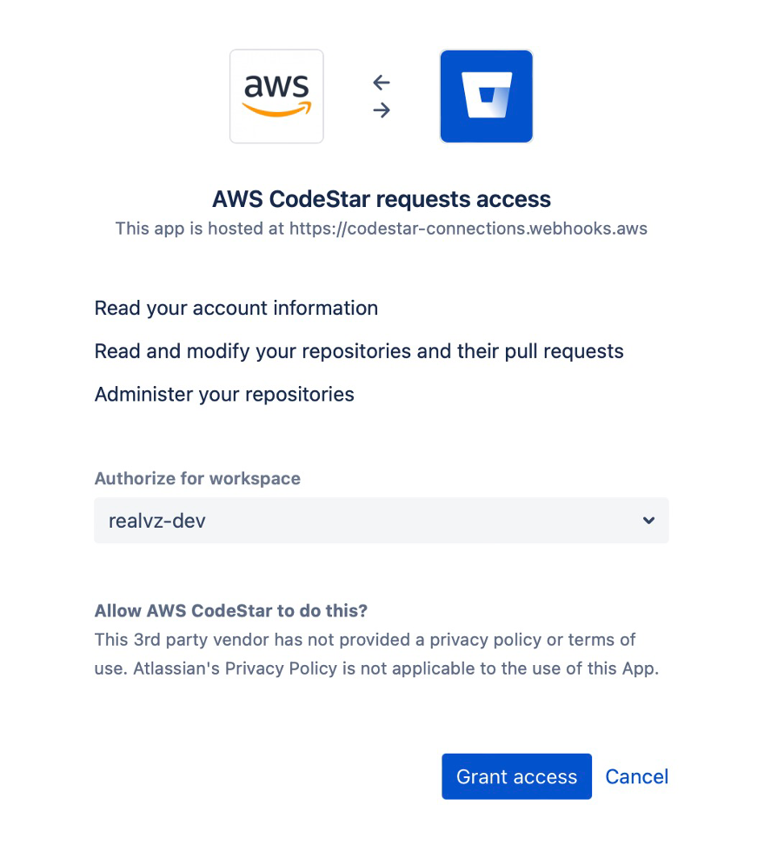The image size is (764, 865).
Task: Select the bucket symbol inside the Bitbucket tile
Action: click(486, 96)
